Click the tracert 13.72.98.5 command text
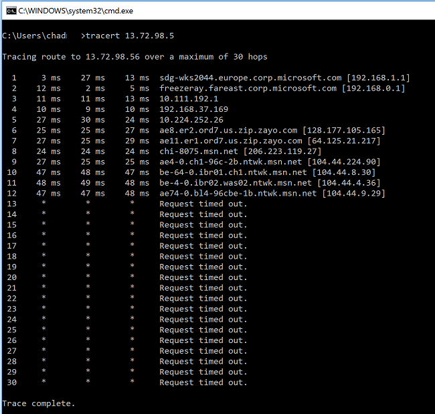This screenshot has width=435, height=414. (130, 36)
